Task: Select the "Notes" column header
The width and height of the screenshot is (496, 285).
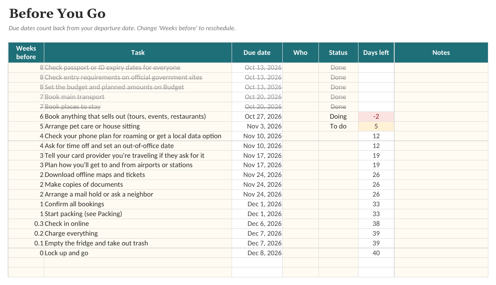Action: click(x=441, y=52)
